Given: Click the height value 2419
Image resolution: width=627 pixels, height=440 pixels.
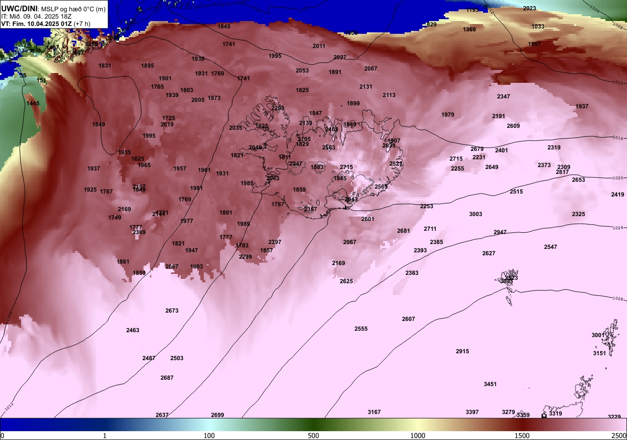Looking at the screenshot, I should tap(618, 195).
